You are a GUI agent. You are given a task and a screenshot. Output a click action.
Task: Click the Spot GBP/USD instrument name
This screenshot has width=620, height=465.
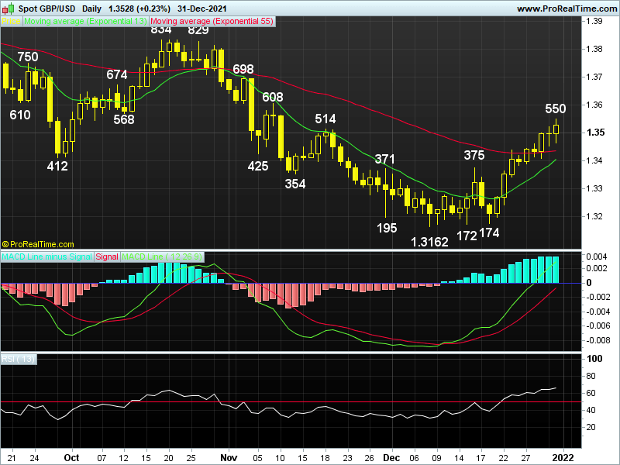46,8
